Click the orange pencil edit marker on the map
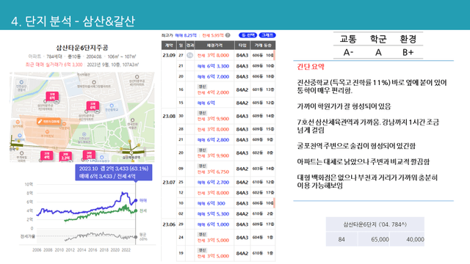470x264 pixels. pyautogui.click(x=48, y=121)
